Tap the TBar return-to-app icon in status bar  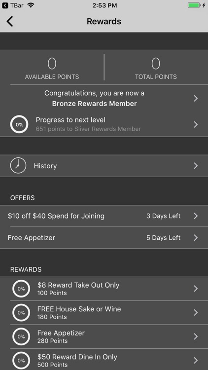point(5,5)
